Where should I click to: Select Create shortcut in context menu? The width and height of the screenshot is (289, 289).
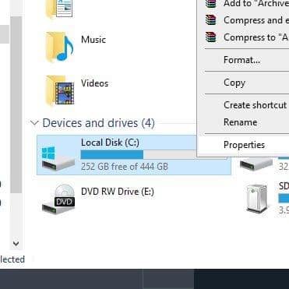click(x=255, y=105)
